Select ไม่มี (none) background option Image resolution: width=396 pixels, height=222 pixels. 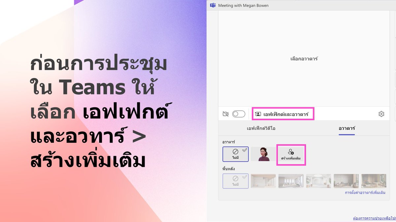point(236,181)
